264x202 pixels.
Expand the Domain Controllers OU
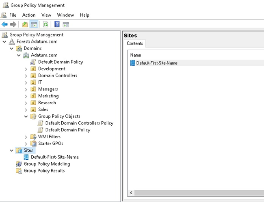pyautogui.click(x=26, y=76)
